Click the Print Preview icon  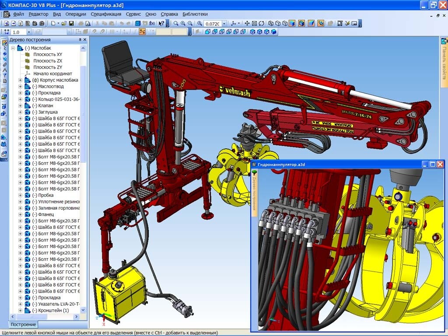(x=88, y=23)
